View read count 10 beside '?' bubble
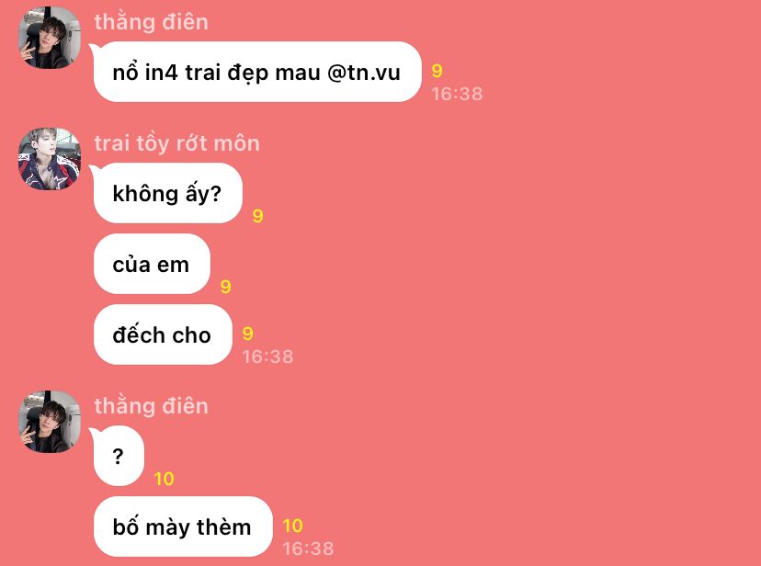 164,479
